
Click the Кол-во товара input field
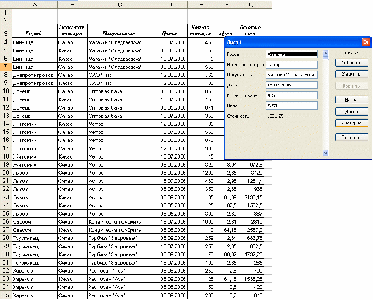pos(292,95)
